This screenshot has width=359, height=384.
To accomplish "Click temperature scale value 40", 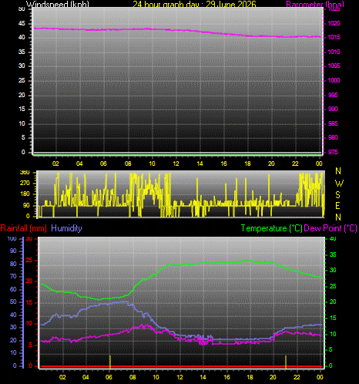I will 333,238.
